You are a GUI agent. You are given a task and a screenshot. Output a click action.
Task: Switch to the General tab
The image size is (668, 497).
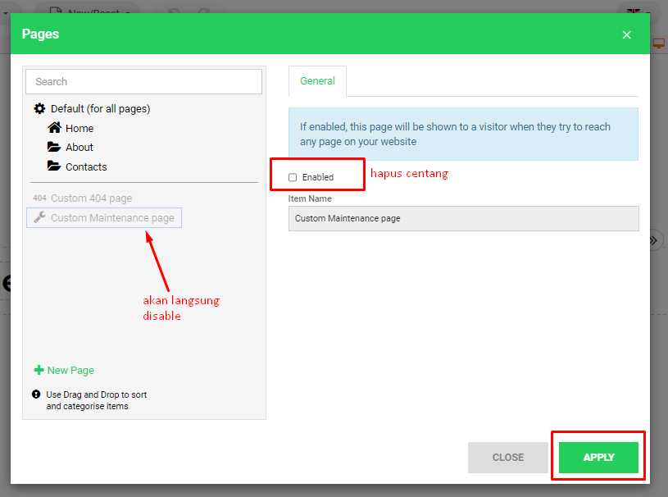click(317, 81)
